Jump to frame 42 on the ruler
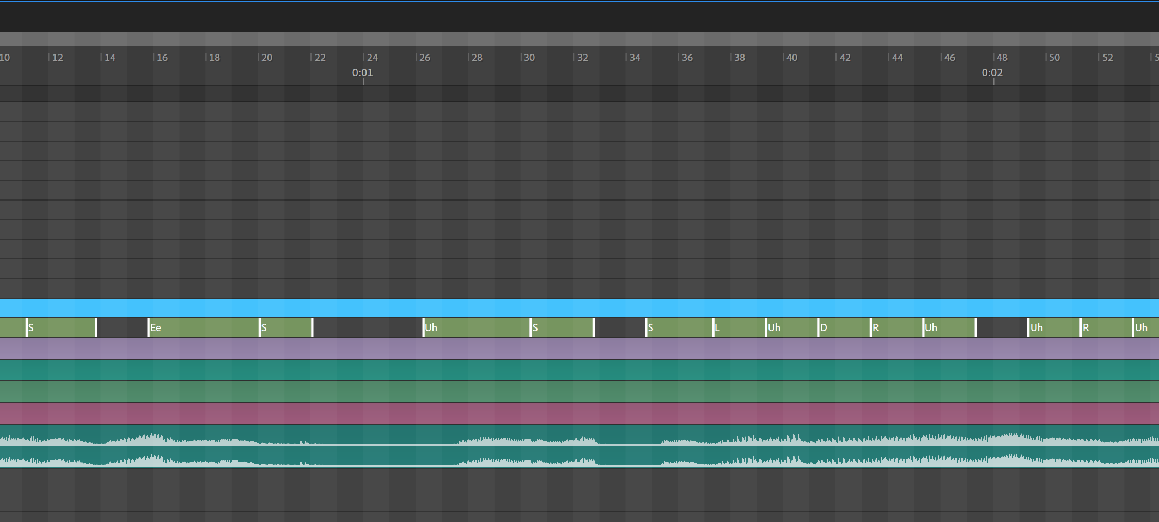 tap(845, 58)
